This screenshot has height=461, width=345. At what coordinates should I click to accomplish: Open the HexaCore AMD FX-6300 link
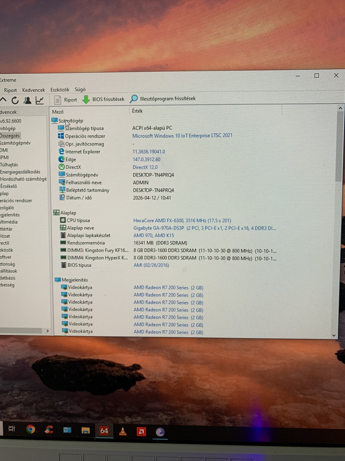(182, 221)
